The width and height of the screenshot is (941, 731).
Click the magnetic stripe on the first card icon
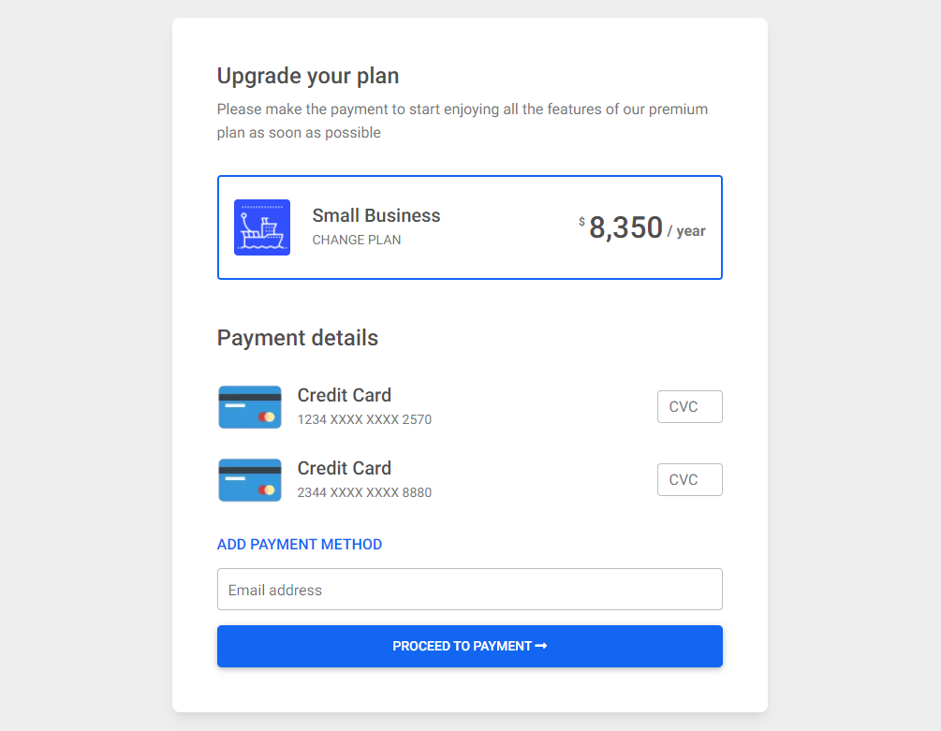(250, 396)
